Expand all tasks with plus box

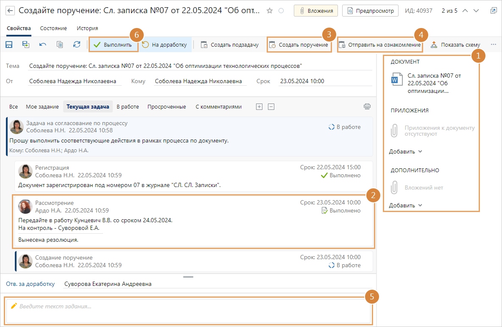(259, 107)
